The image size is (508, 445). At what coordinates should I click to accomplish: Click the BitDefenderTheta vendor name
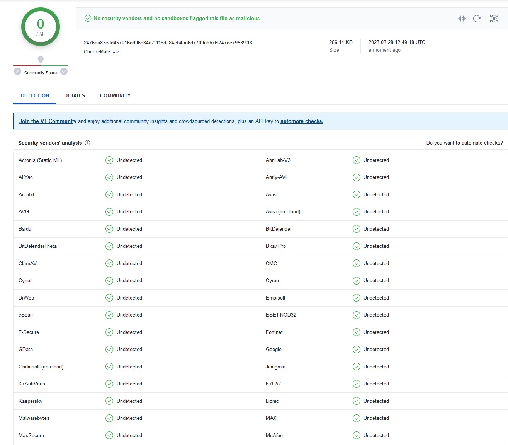(x=37, y=246)
